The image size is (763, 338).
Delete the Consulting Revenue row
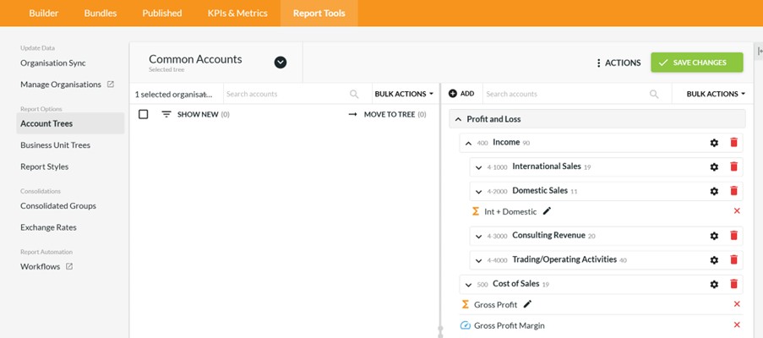click(733, 236)
